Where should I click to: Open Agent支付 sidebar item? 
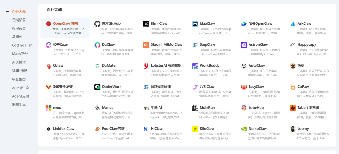click(x=20, y=96)
